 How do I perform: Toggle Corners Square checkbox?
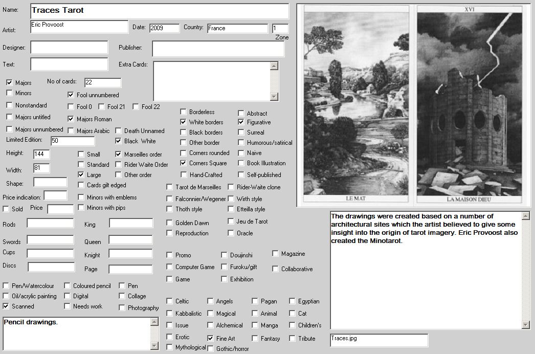[x=183, y=163]
